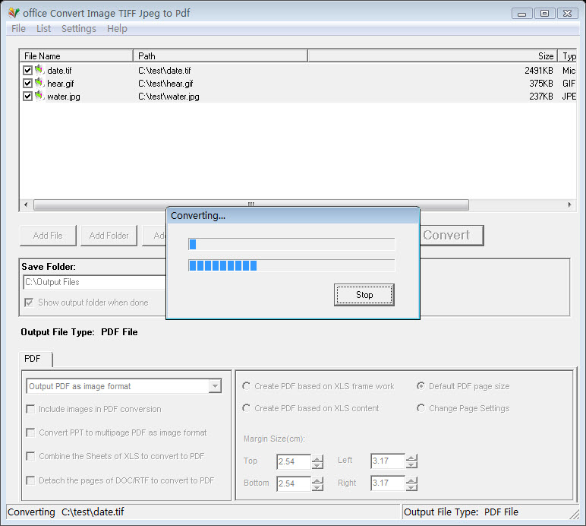The height and width of the screenshot is (526, 586).
Task: Click the lower conversion progress bar
Action: [x=291, y=265]
